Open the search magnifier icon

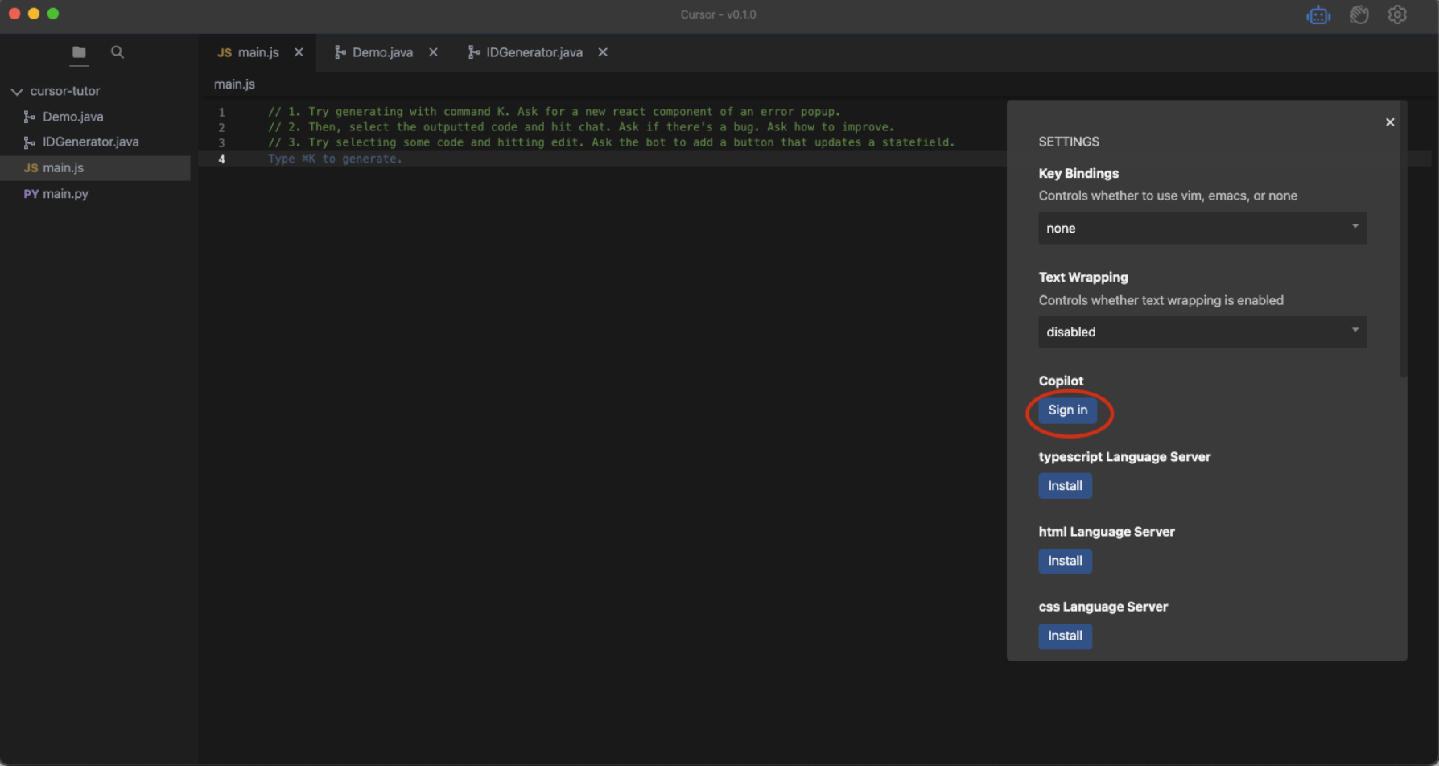[x=118, y=52]
